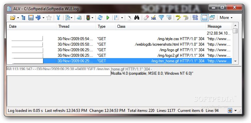Save the log with floppy disk icon
This screenshot has height=123, width=251.
tap(31, 18)
